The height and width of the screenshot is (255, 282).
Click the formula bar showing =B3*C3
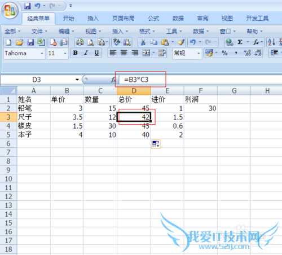tap(200, 80)
